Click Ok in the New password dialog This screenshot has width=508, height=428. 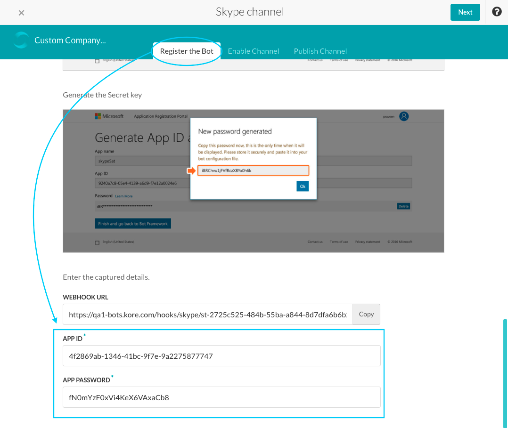tap(303, 186)
